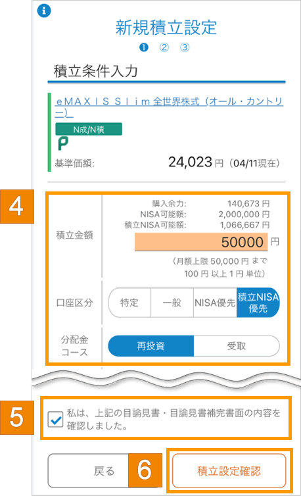Screen dimensions: 301x496
Task: Select step 3 indicator circle
Action: 185,47
